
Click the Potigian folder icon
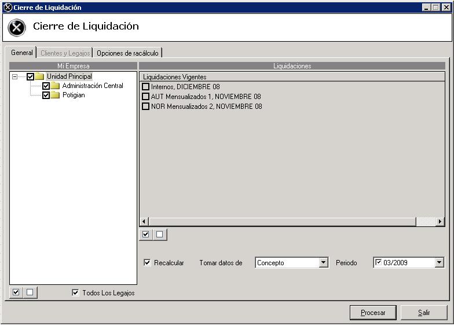coord(55,96)
